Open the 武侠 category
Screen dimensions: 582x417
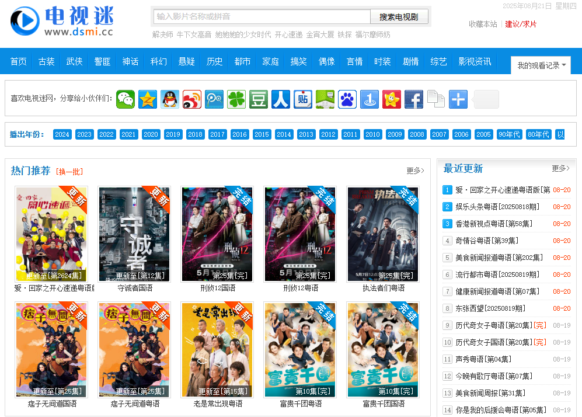click(x=74, y=61)
